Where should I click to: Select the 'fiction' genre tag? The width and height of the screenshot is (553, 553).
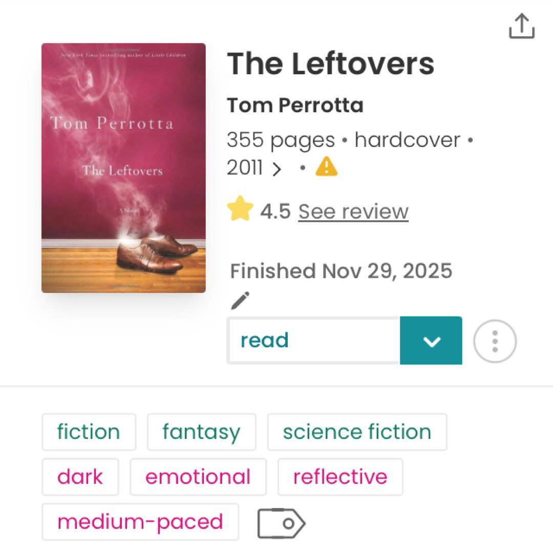89,432
